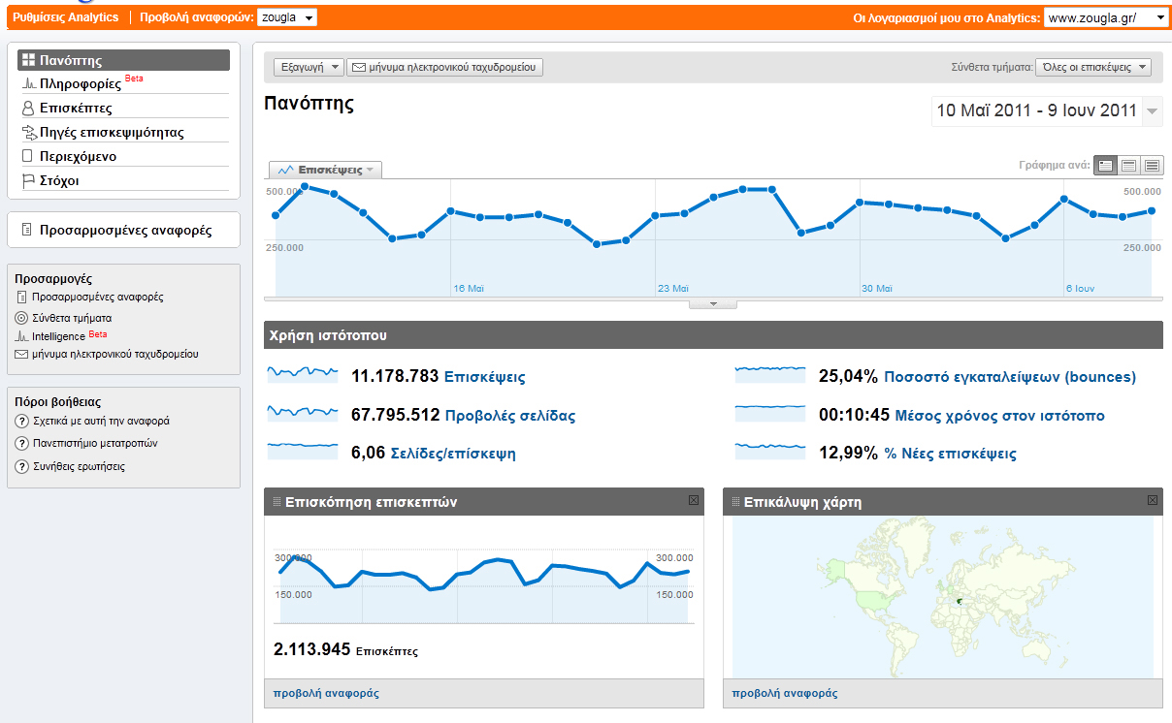The height and width of the screenshot is (723, 1172).
Task: Open Πηγές επισκεψιμότητας in the sidebar
Action: coord(112,132)
